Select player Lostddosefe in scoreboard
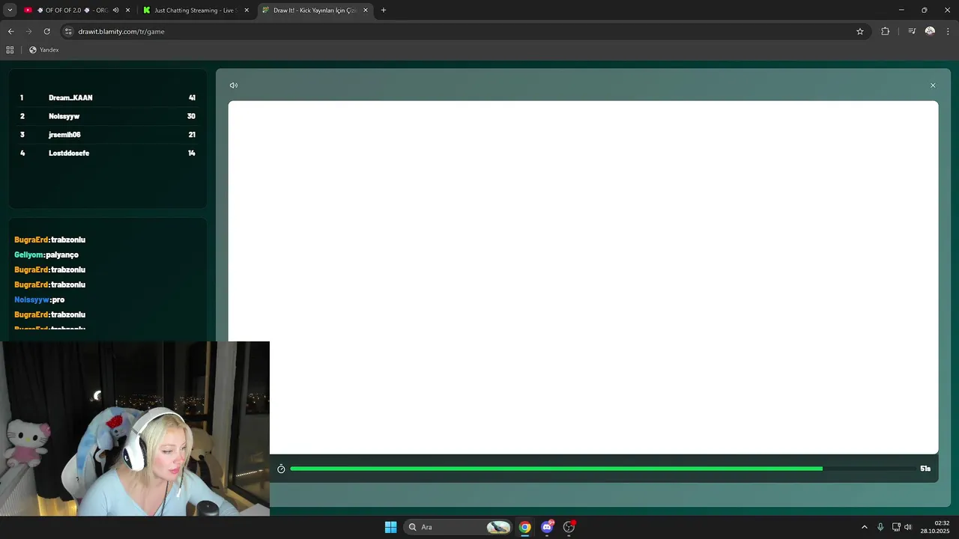959x539 pixels. (69, 153)
